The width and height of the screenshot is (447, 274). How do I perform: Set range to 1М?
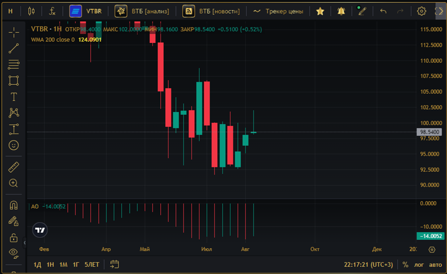(63, 265)
